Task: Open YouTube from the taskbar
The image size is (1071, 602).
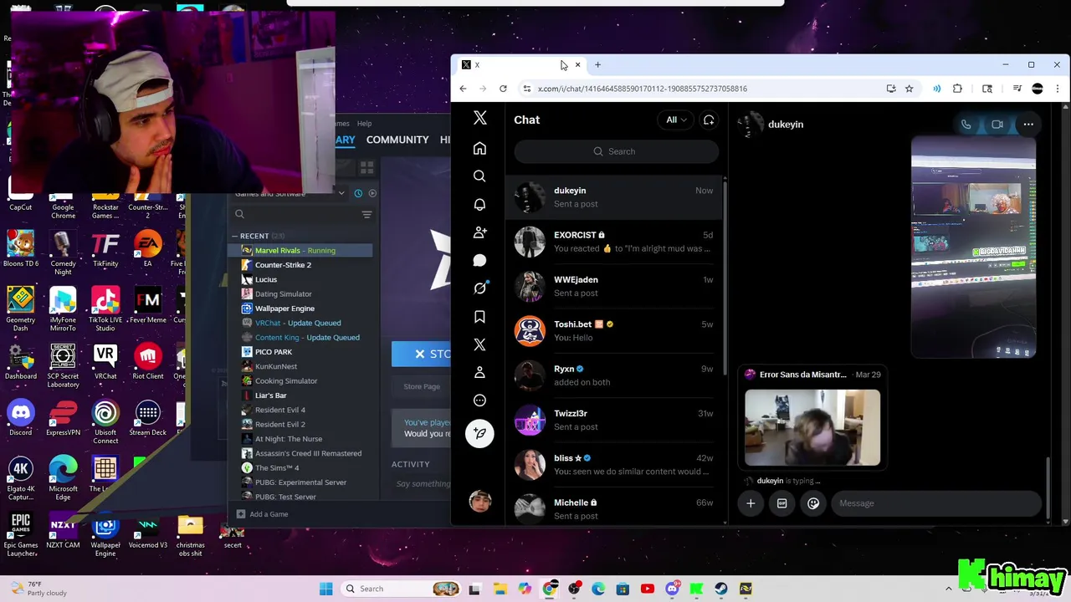Action: [647, 589]
